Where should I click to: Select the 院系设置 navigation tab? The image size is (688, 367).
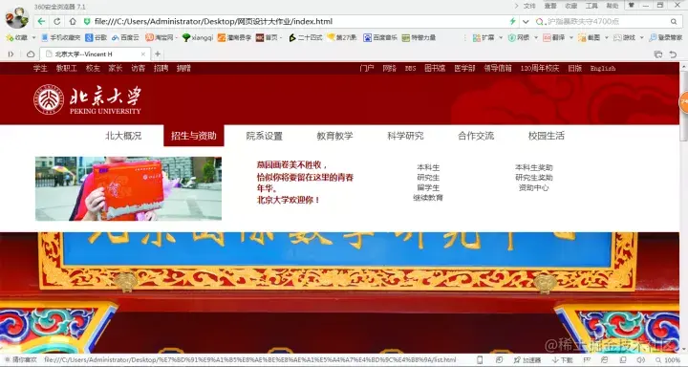(x=264, y=136)
